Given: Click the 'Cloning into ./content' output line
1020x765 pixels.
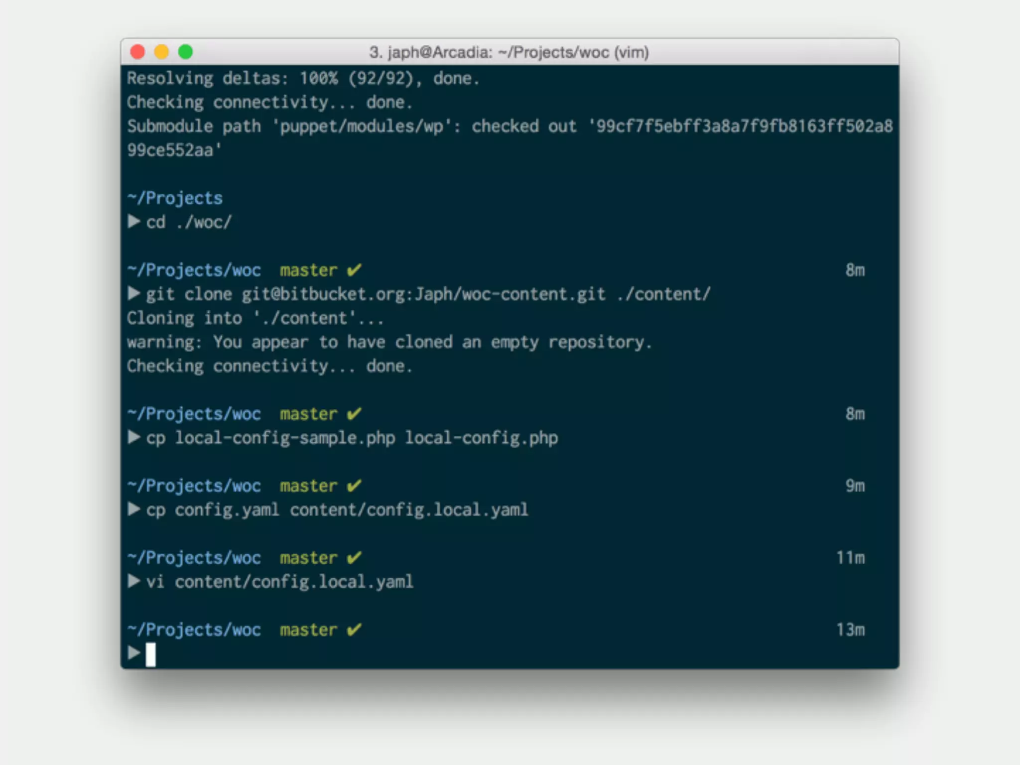Looking at the screenshot, I should tap(255, 318).
